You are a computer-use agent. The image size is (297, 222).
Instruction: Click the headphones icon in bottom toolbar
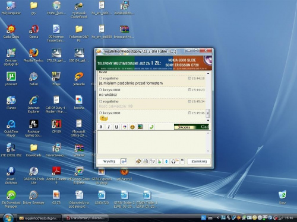175,161
